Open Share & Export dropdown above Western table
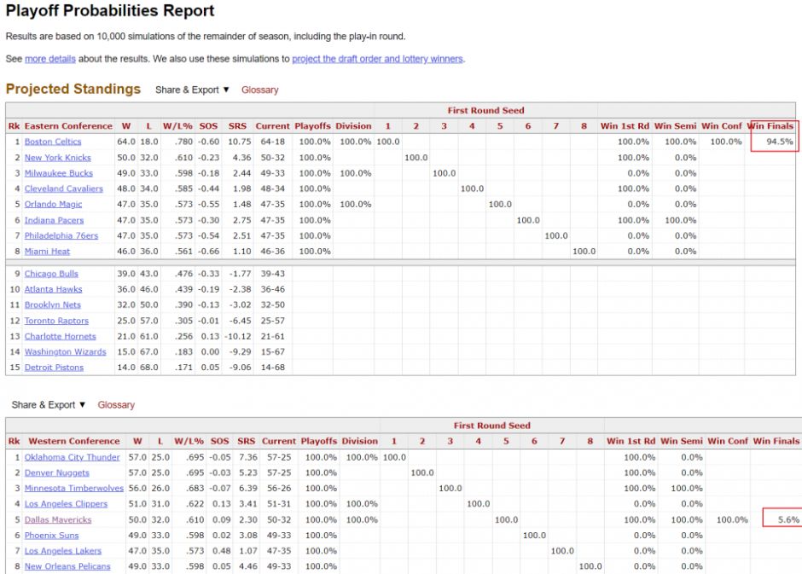Image resolution: width=802 pixels, height=574 pixels. tap(49, 405)
